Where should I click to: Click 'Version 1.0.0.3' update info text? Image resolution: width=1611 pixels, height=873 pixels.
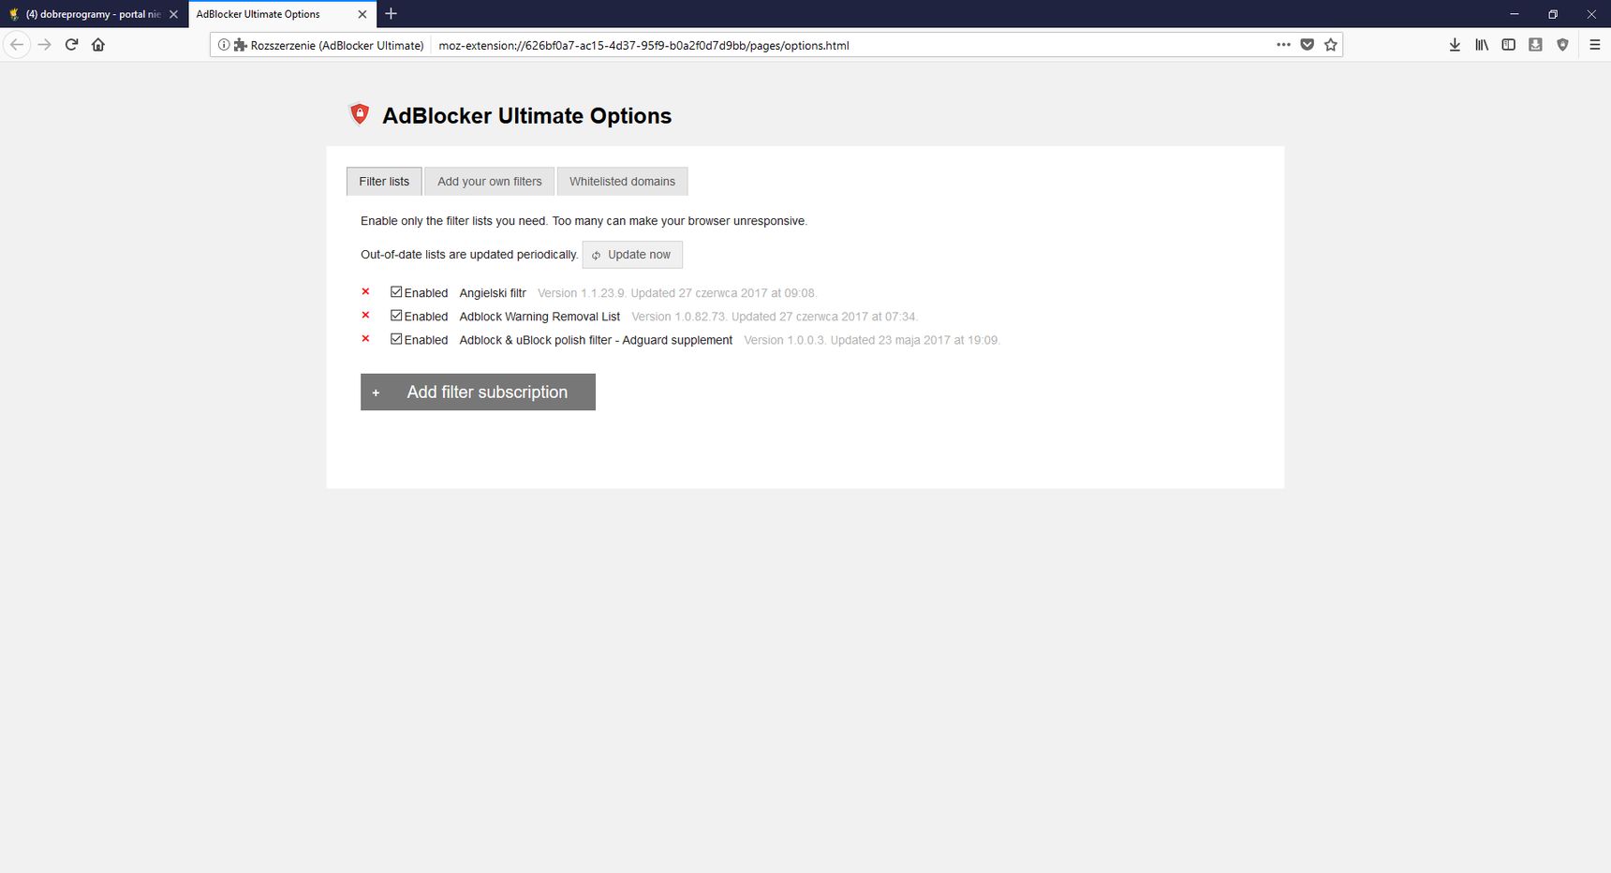pos(872,340)
